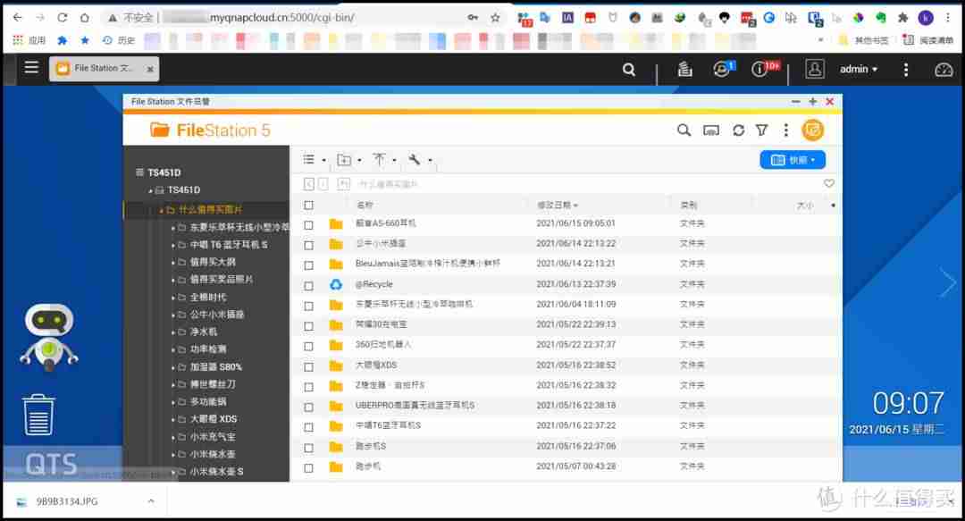Image resolution: width=965 pixels, height=521 pixels.
Task: Open the BleuJamais folder name
Action: point(428,264)
